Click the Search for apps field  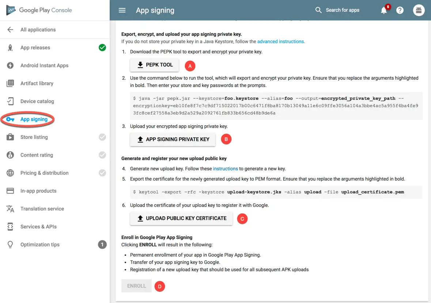point(343,10)
